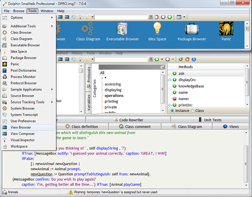This screenshot has width=252, height=197.
Task: Click the Inspector magnifier in top toolbar
Action: 80,17
